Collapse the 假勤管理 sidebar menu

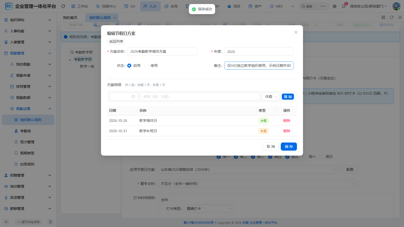coord(28,53)
